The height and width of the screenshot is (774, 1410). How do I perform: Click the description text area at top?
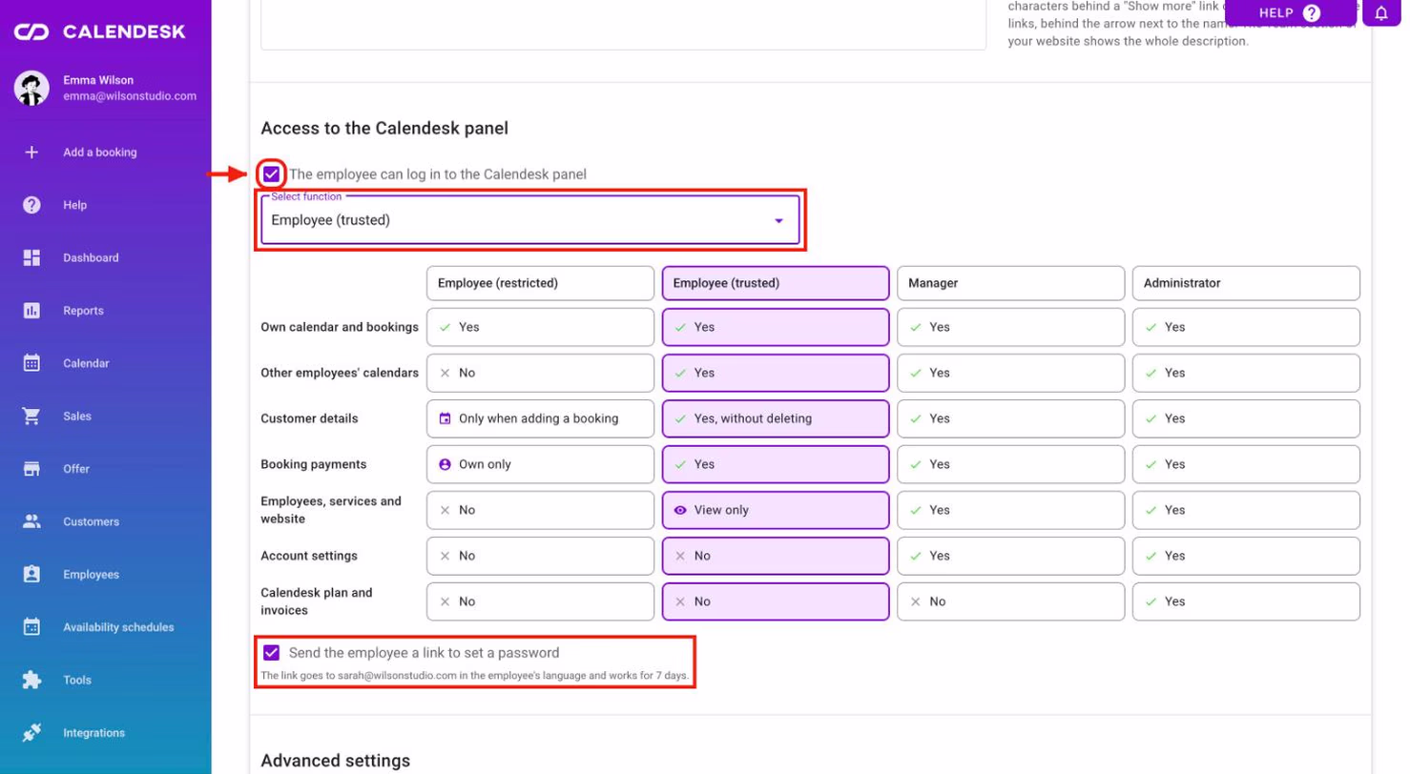coord(624,25)
